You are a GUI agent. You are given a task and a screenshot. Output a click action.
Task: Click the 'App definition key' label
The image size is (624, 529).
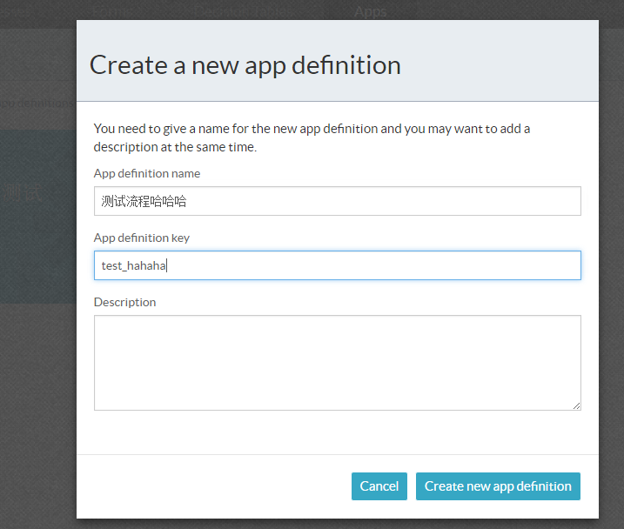click(141, 238)
